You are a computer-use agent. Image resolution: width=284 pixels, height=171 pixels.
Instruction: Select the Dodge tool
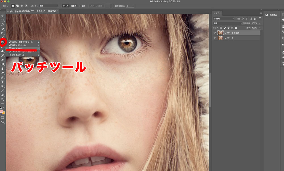pyautogui.click(x=2, y=73)
